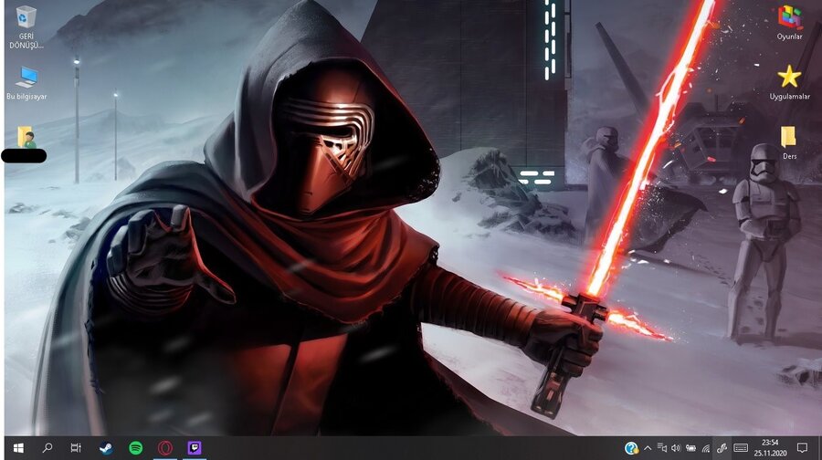Switch to the Twitch app in taskbar
822x460 pixels.
point(195,448)
